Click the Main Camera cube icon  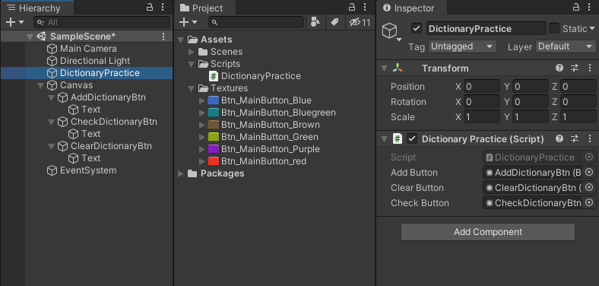[52, 49]
